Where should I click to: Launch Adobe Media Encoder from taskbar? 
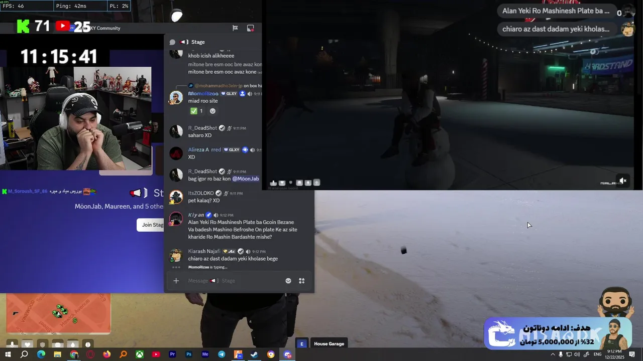tap(205, 354)
